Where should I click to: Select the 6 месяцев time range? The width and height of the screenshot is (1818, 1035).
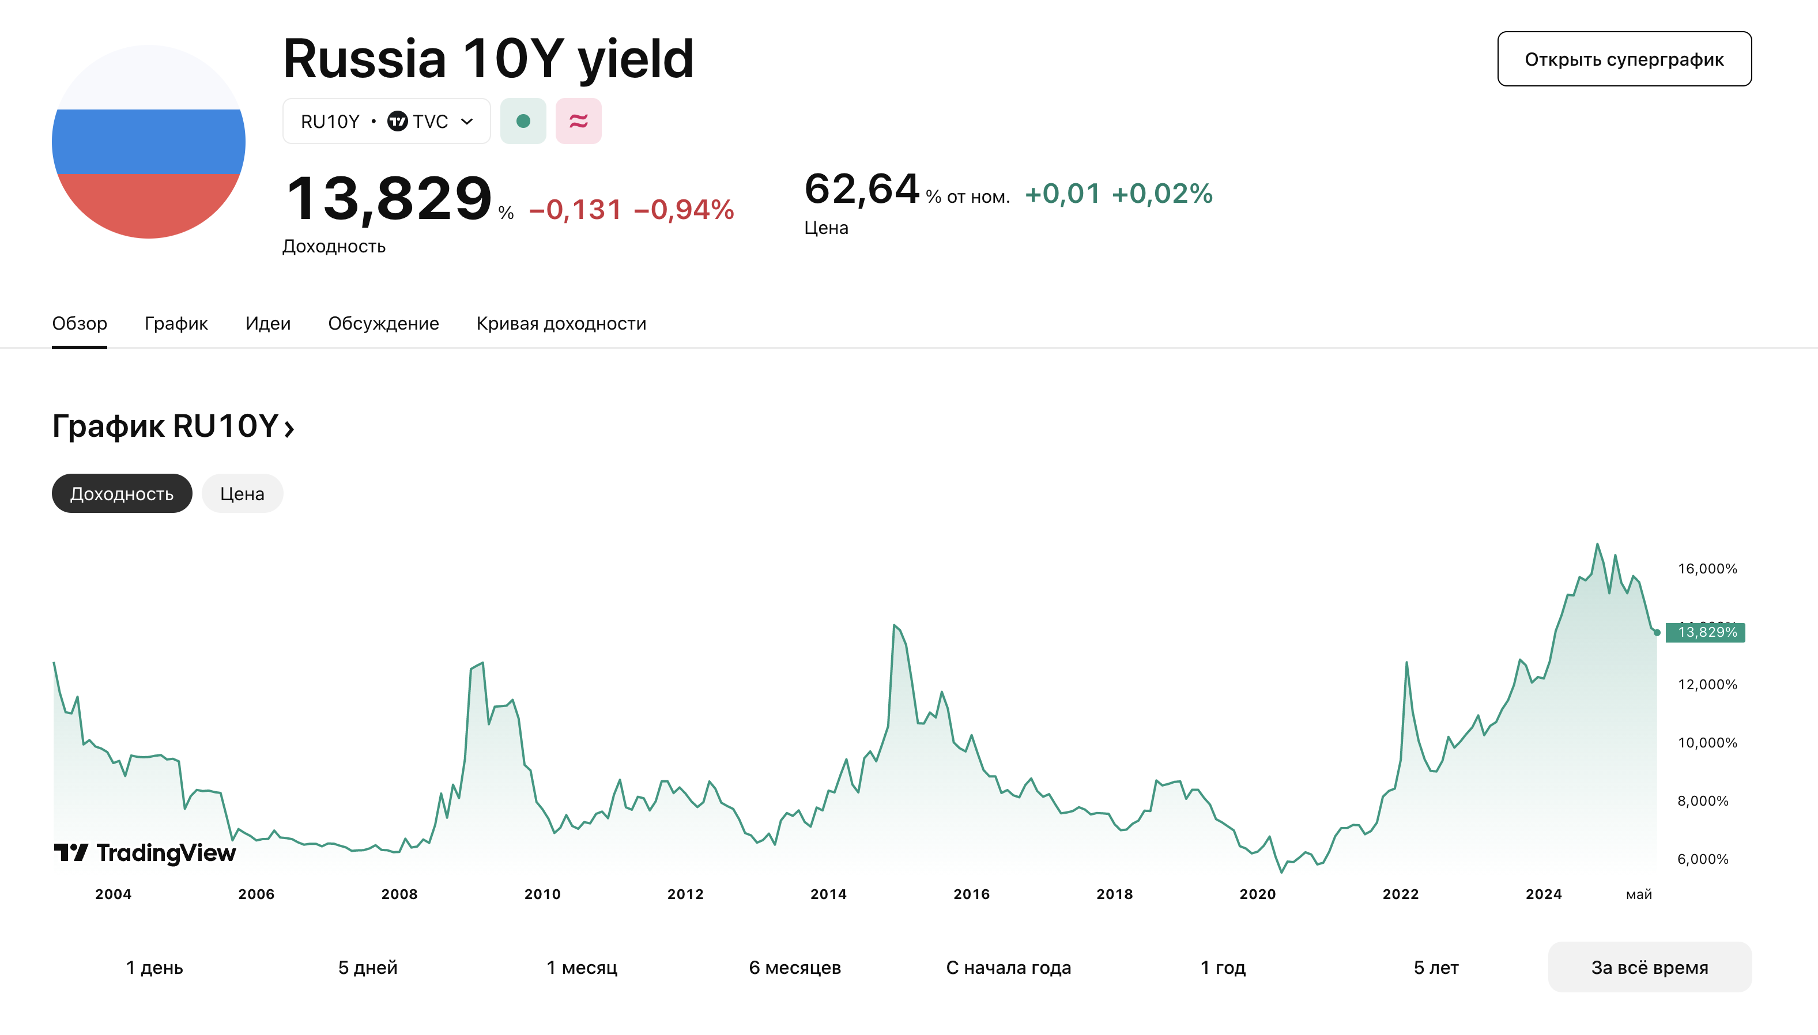(795, 968)
